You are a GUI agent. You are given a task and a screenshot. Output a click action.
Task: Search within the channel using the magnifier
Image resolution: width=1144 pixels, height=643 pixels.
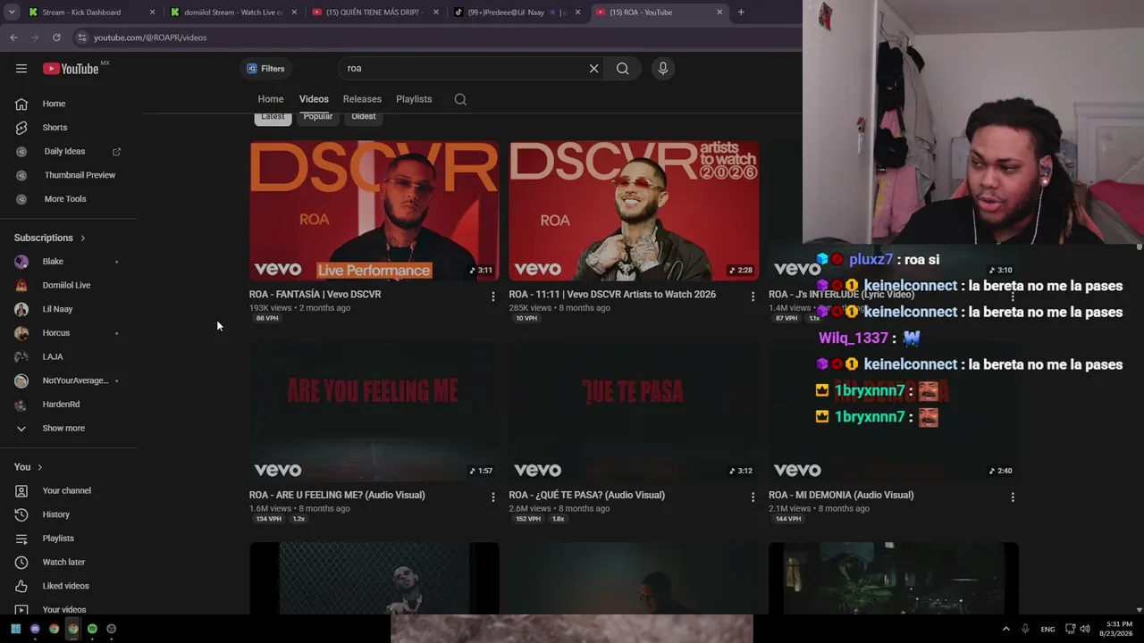tap(460, 99)
